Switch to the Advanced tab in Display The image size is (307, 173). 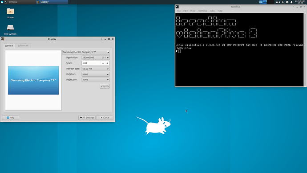pos(23,45)
